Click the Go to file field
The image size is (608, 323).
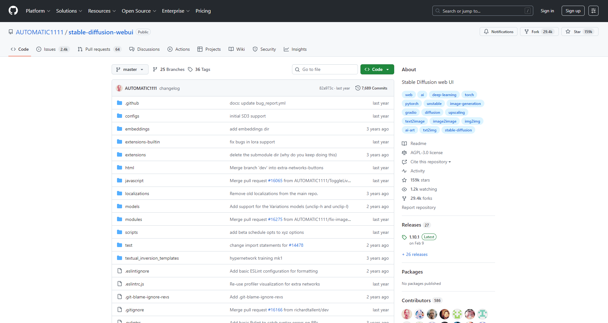click(x=325, y=70)
